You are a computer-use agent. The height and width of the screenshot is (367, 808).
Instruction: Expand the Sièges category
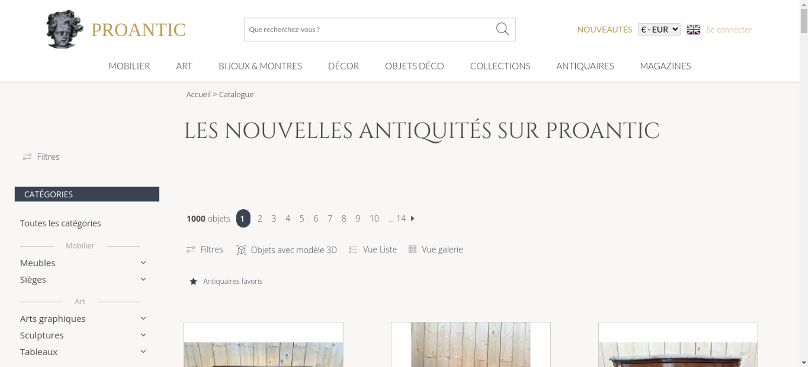pyautogui.click(x=143, y=279)
